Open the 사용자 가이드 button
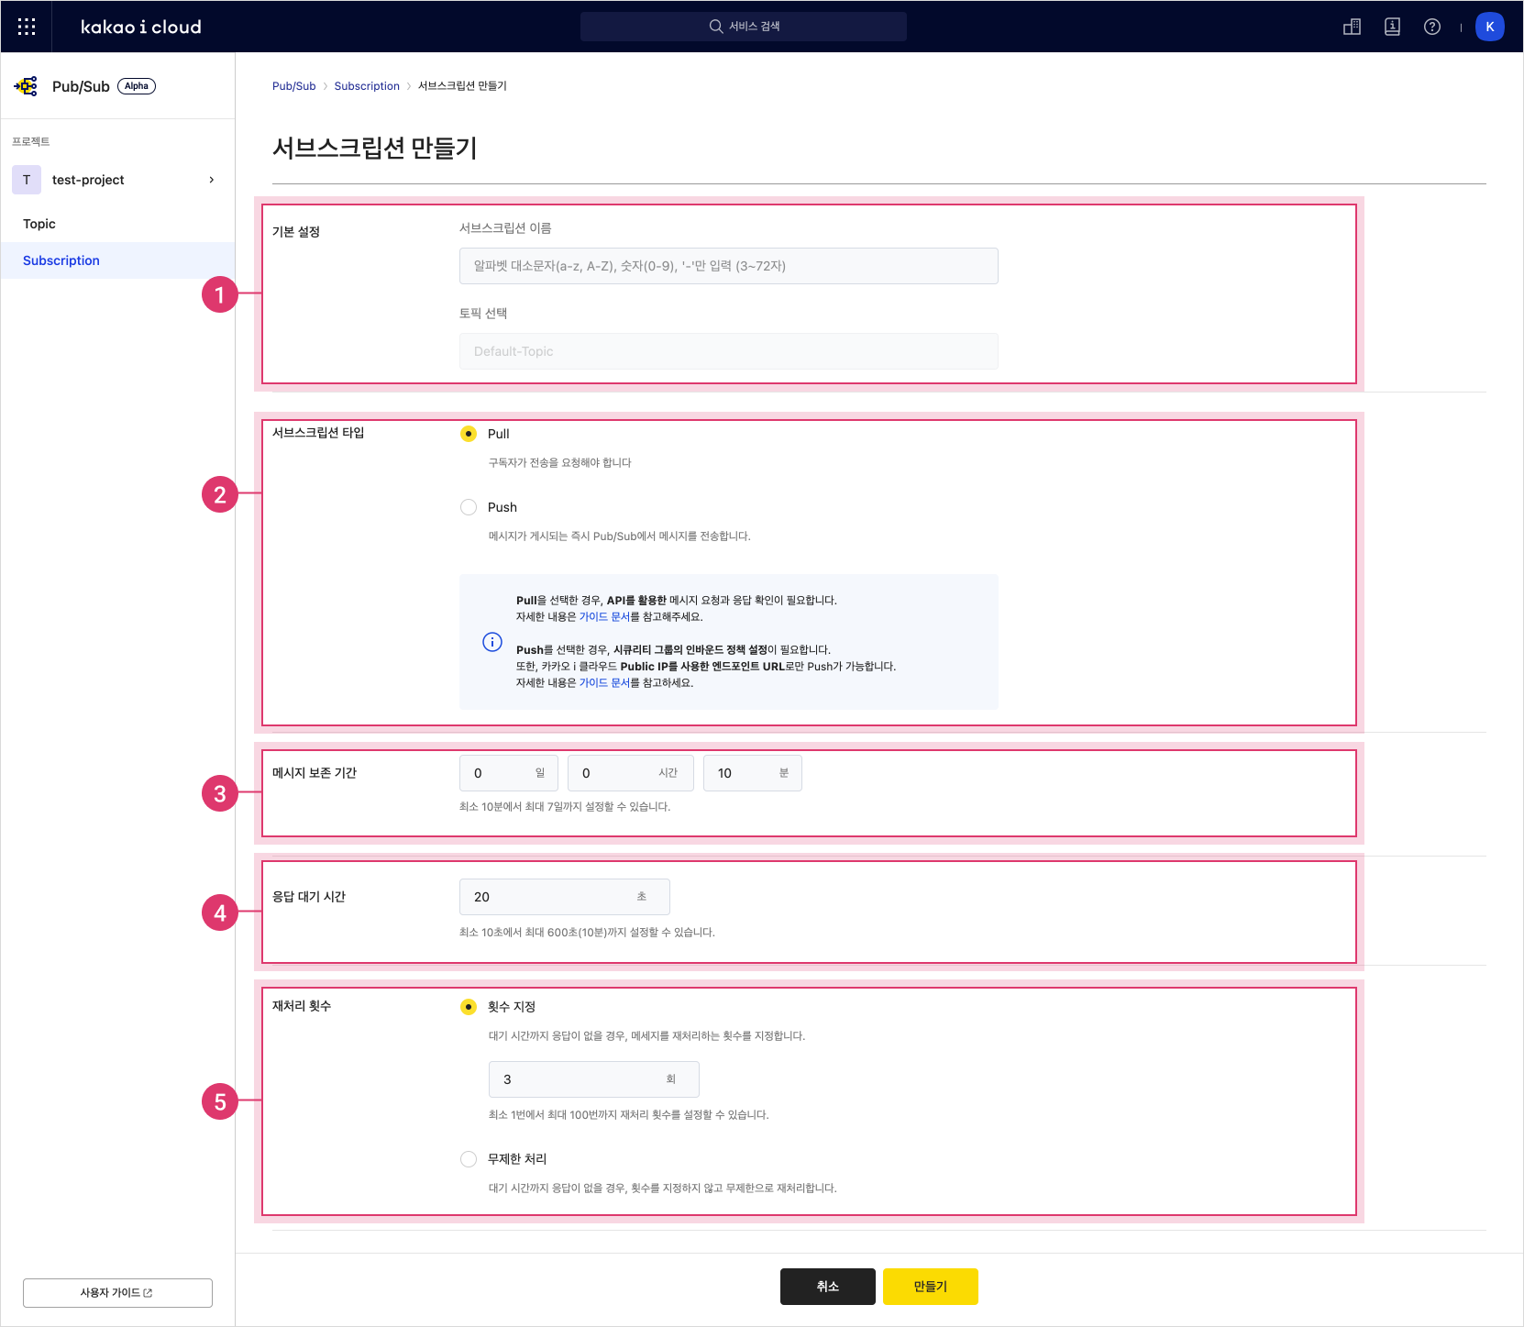Viewport: 1524px width, 1327px height. click(117, 1293)
